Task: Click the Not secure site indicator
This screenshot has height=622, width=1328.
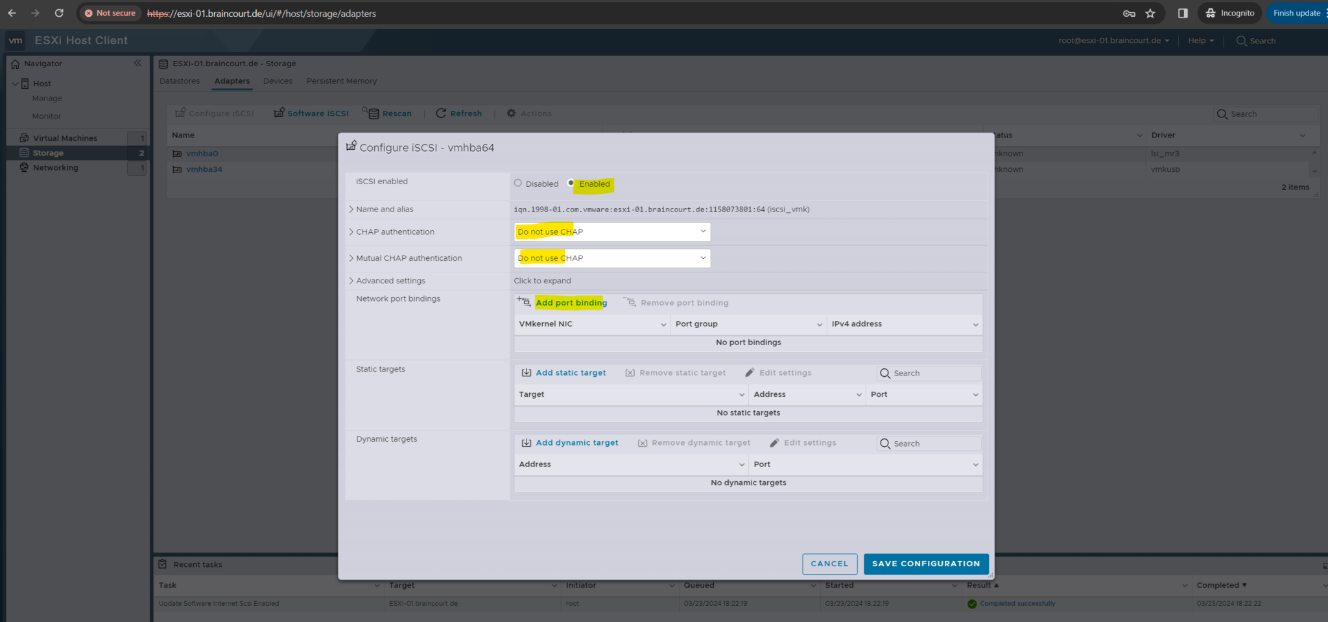Action: [110, 13]
